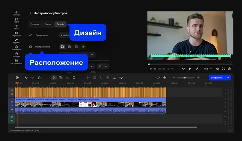Toggle visibility eye on subtitle track
The image size is (242, 141).
click(x=12, y=90)
